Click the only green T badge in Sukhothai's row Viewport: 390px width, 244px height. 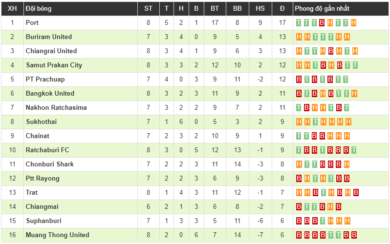(315, 122)
